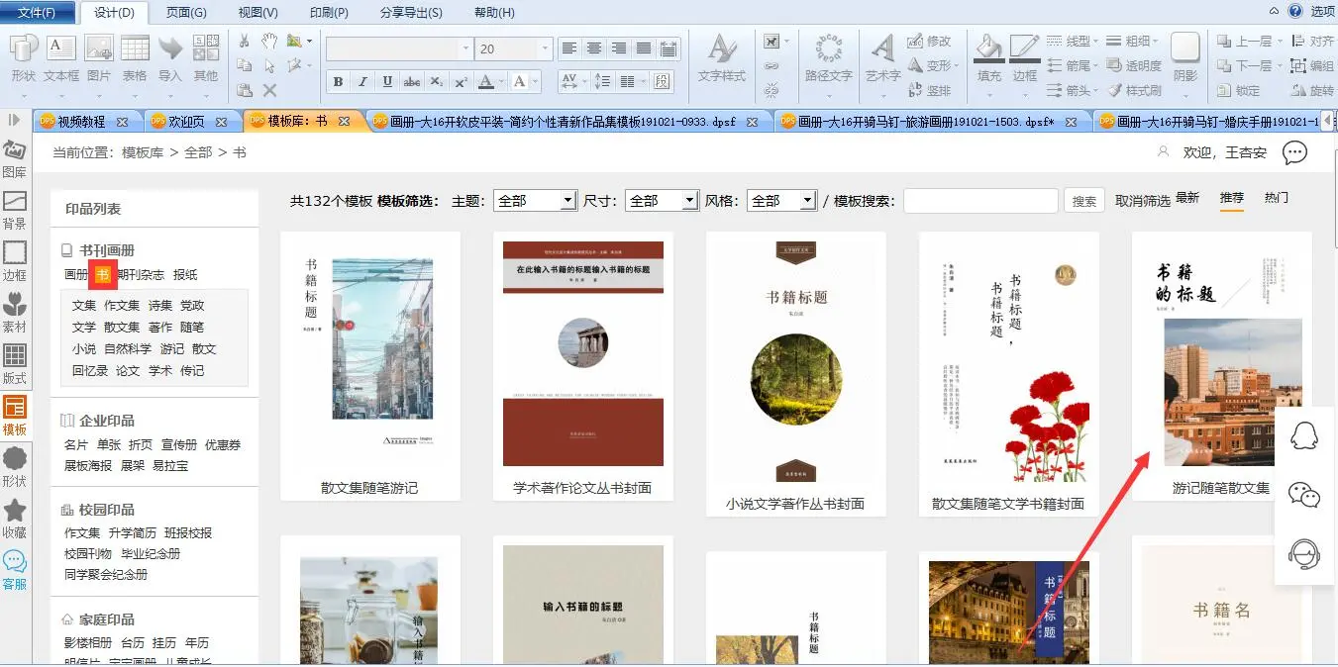Toggle italic text formatting

point(362,81)
